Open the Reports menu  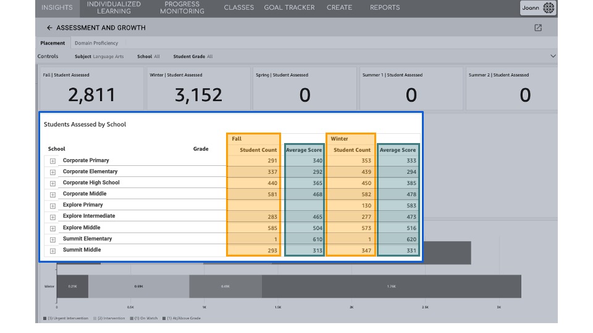384,7
